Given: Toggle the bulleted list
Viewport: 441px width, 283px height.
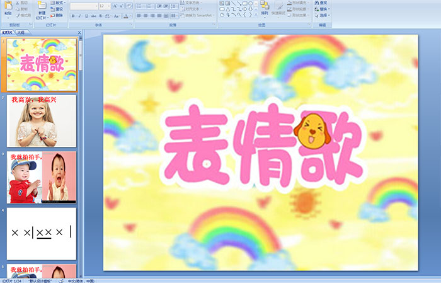Looking at the screenshot, I should pos(140,6).
